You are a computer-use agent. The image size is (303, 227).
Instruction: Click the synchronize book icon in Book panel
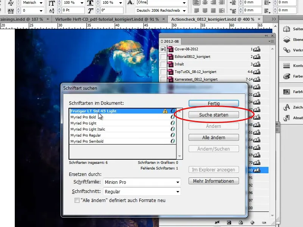(x=217, y=222)
